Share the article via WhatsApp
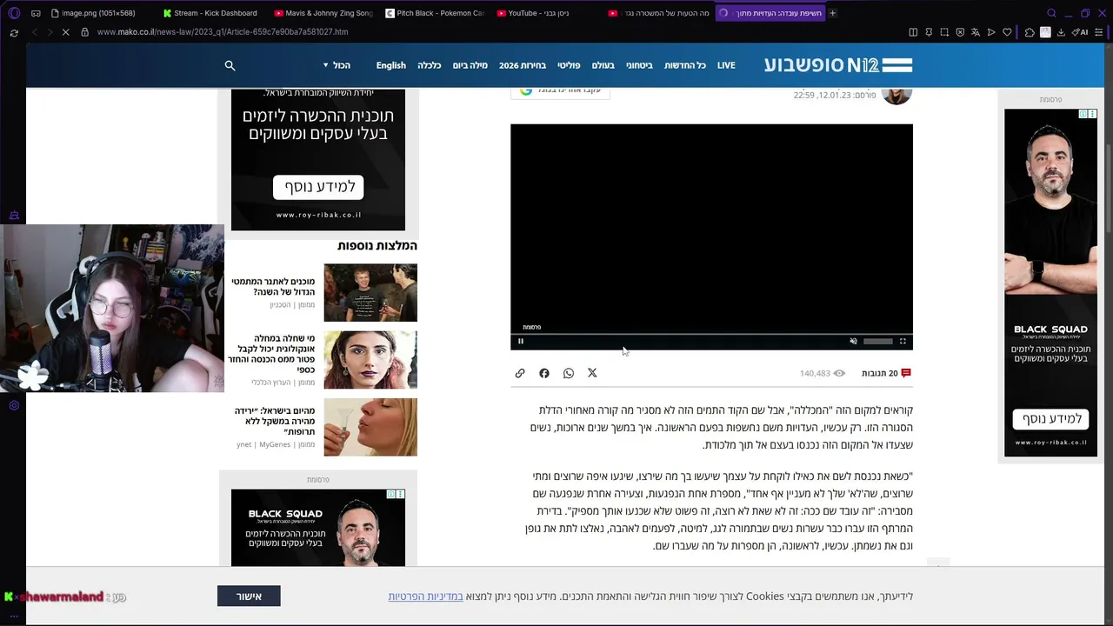 569,373
